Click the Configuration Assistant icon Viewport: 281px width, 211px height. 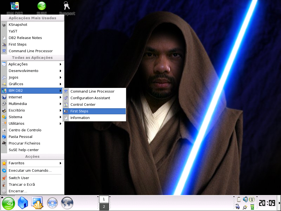coord(66,98)
